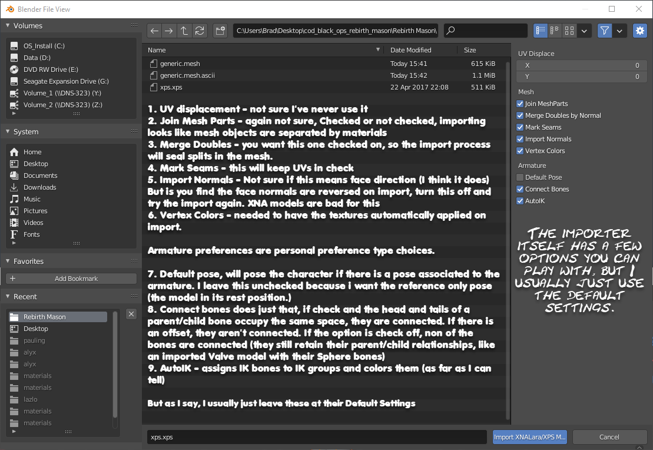Screen dimensions: 653x450
Task: Toggle Merge Doubles by Normal
Action: (x=520, y=115)
